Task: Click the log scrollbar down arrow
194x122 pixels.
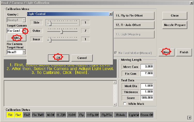Action: click(115, 104)
